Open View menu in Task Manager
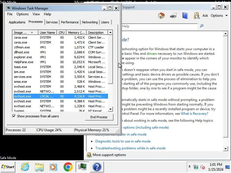The width and height of the screenshot is (231, 173). (36, 14)
